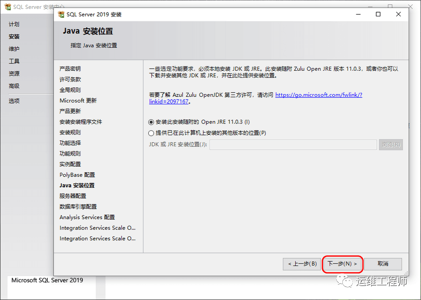Select 服务器配置 step in setup list
The image size is (421, 300).
(x=73, y=196)
